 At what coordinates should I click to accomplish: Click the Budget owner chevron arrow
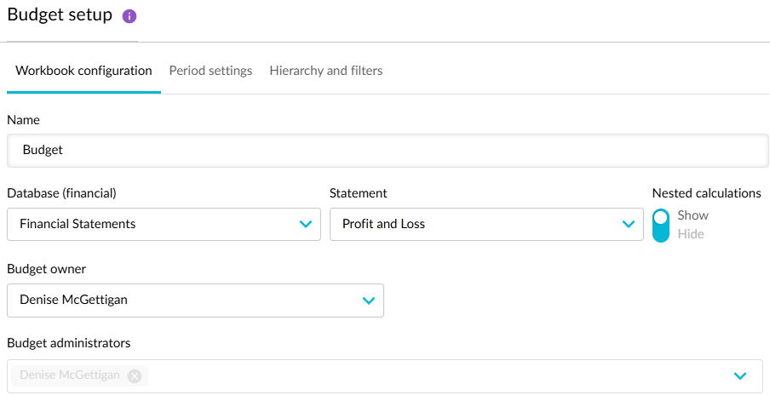pos(369,301)
